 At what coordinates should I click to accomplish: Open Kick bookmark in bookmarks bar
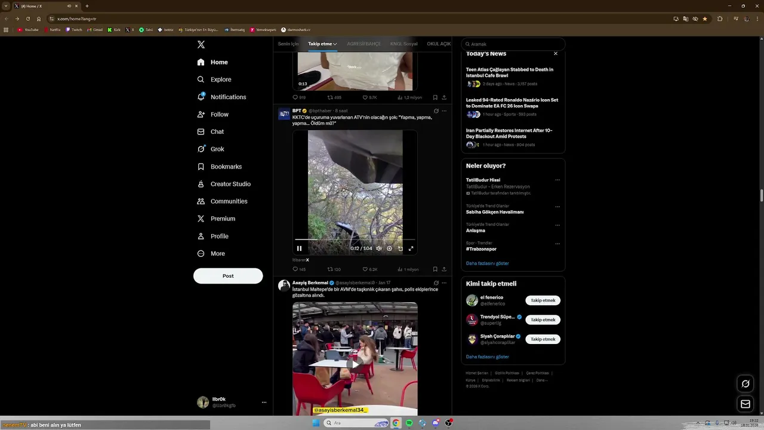pos(114,30)
